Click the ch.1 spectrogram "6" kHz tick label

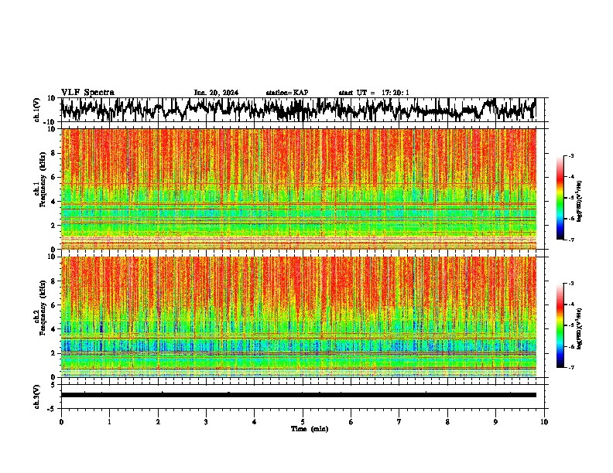(x=53, y=178)
